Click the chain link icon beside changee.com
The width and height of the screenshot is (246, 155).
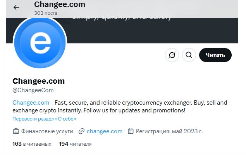(x=81, y=131)
